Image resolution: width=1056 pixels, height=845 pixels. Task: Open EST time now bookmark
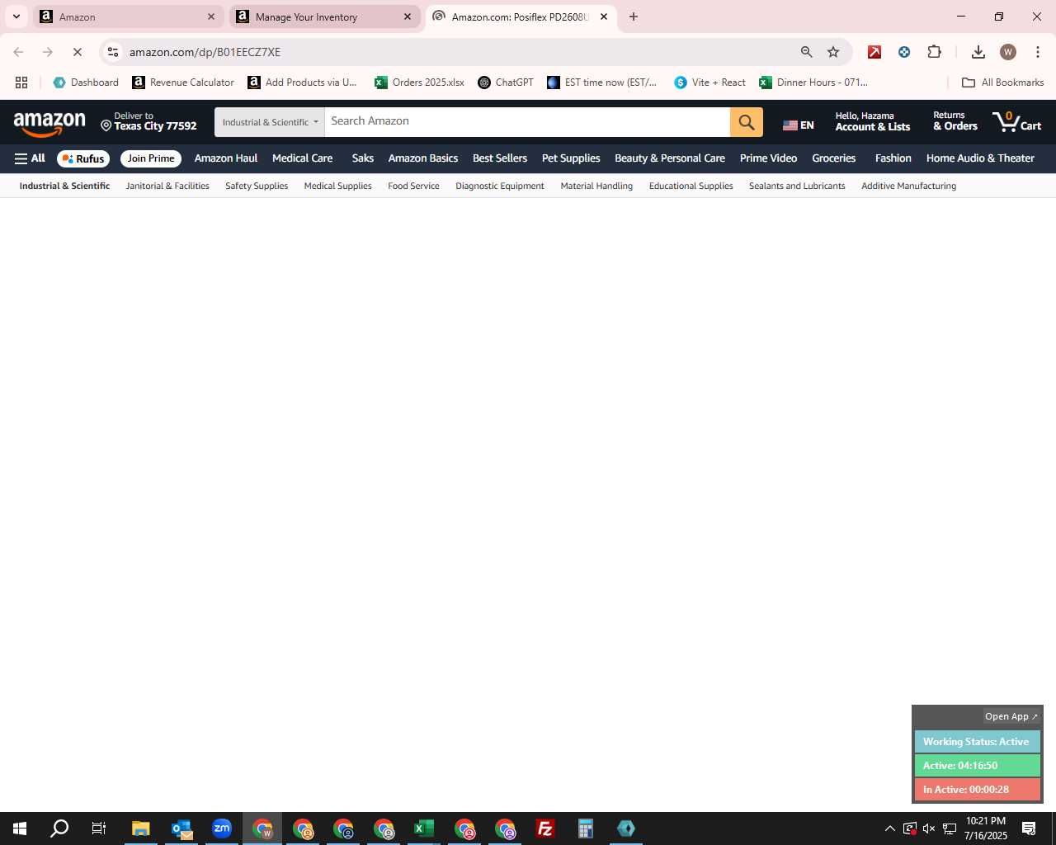[602, 83]
